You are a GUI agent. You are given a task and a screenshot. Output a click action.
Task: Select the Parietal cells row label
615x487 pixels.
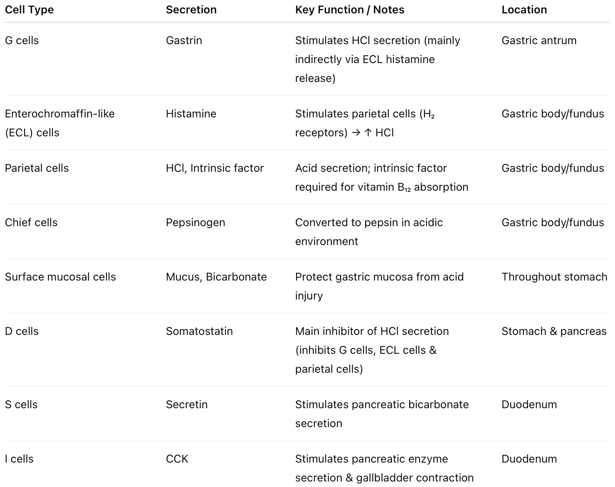pos(37,168)
